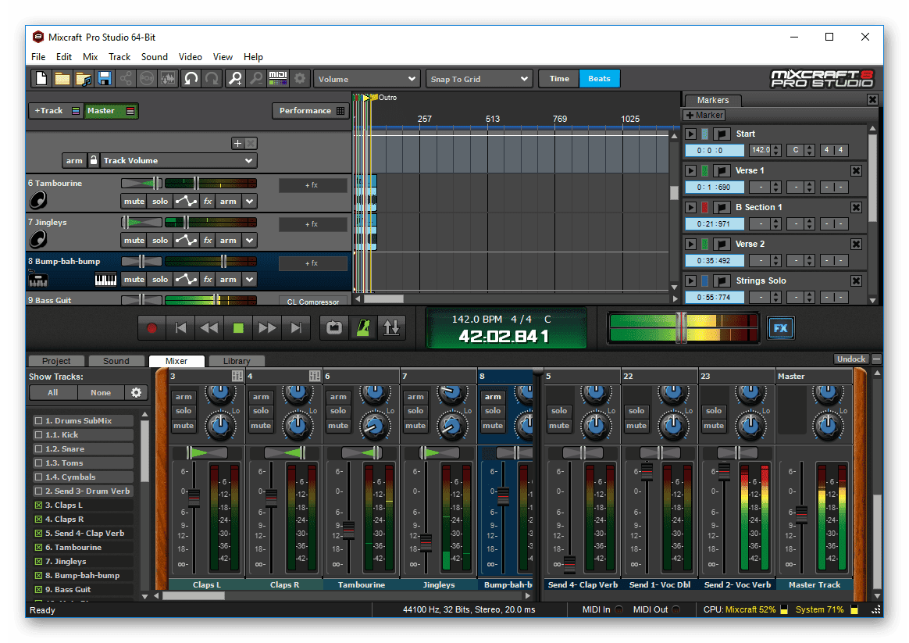Click the Beats button
Viewport: 909px width, 643px height.
point(600,79)
